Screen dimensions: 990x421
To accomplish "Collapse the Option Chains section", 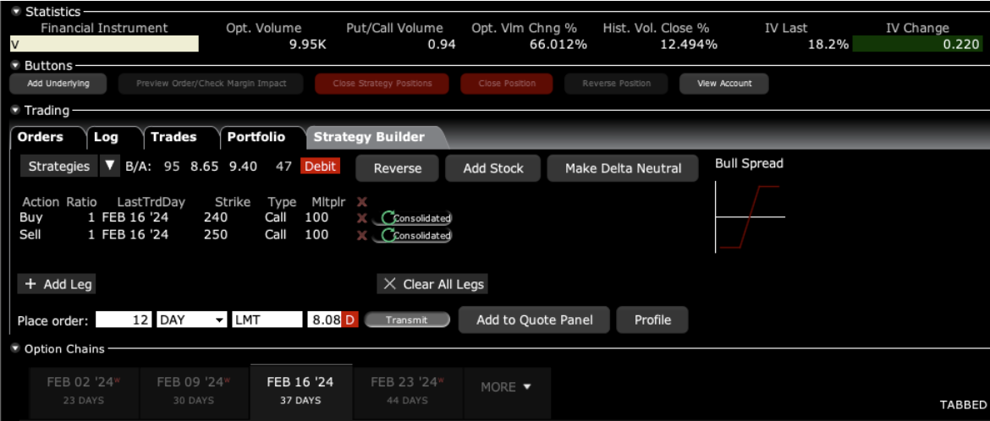I will 16,348.
